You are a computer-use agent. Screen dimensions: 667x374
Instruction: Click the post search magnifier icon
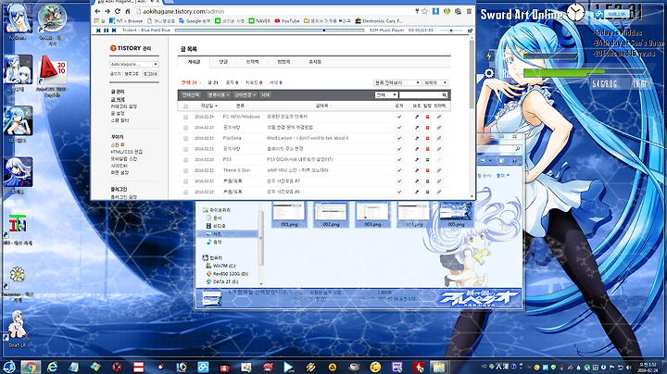tap(444, 94)
